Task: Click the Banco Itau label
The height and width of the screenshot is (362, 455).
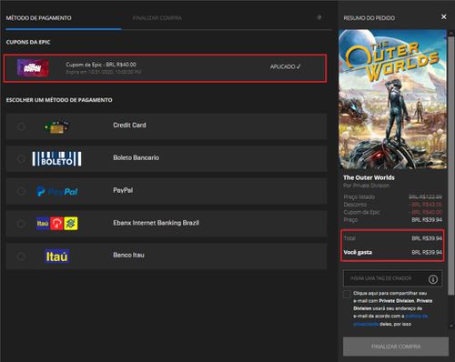Action: pyautogui.click(x=129, y=256)
